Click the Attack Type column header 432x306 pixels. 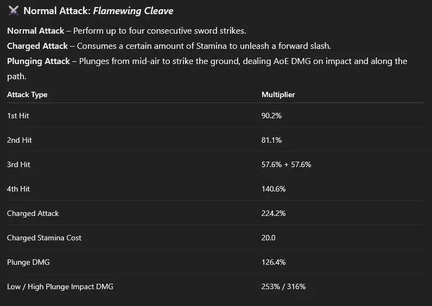coord(27,94)
